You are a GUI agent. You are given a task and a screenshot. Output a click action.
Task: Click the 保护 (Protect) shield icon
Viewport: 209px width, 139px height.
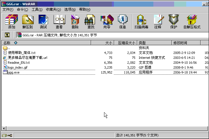(174, 20)
